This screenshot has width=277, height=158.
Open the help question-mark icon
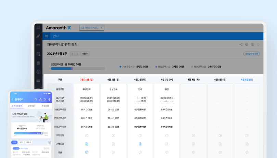(252, 44)
